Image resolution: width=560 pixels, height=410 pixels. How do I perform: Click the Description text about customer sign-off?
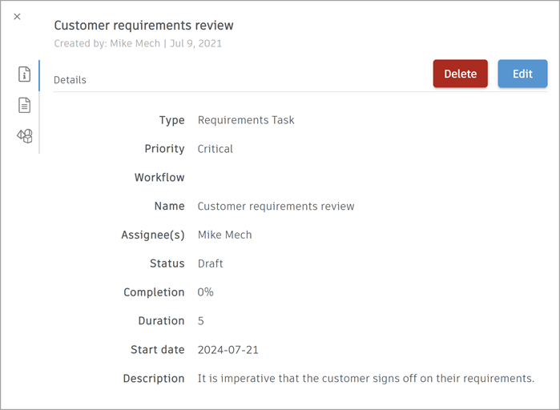[365, 379]
